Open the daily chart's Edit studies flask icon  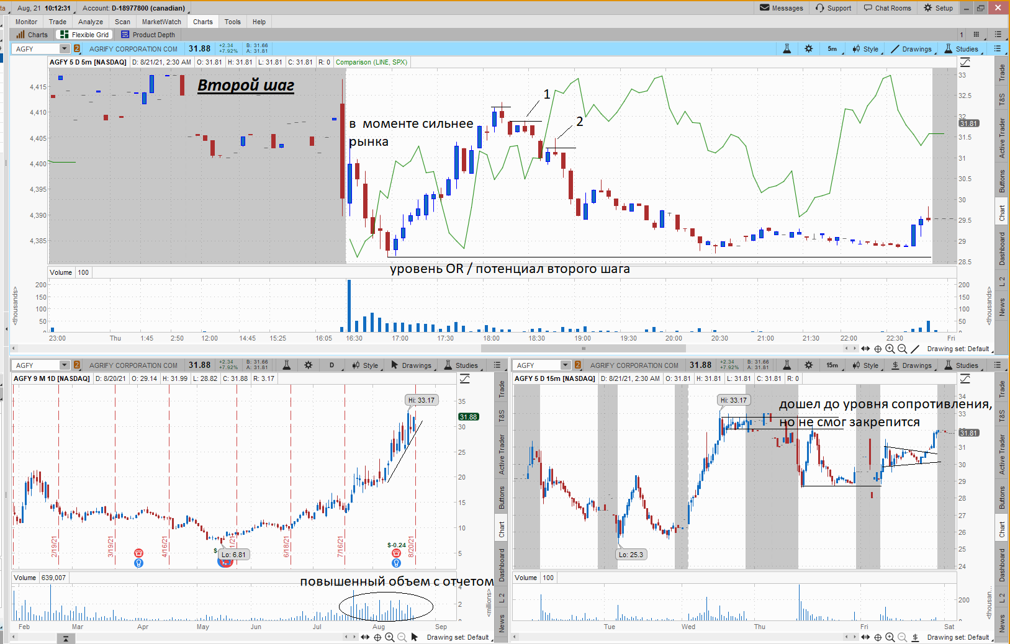(x=287, y=365)
